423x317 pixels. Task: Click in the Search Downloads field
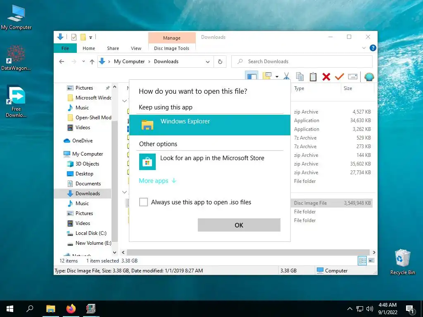pos(302,62)
